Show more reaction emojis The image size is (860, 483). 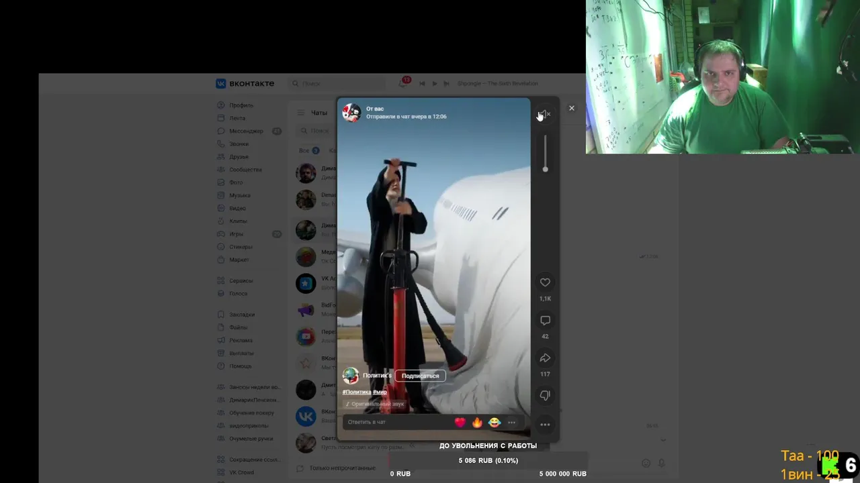(511, 422)
